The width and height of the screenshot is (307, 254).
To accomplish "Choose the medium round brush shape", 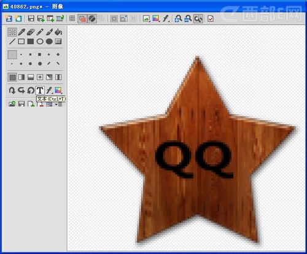I will [x=30, y=64].
